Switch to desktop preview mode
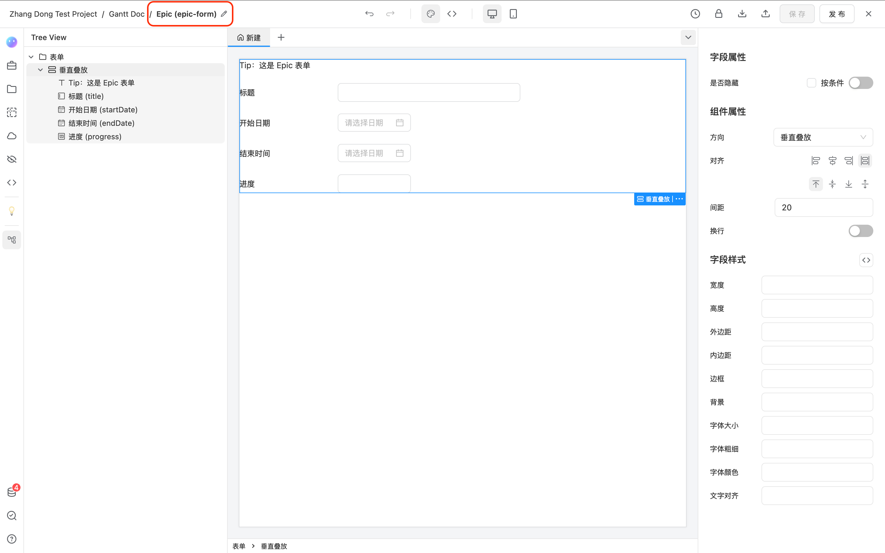 click(492, 14)
